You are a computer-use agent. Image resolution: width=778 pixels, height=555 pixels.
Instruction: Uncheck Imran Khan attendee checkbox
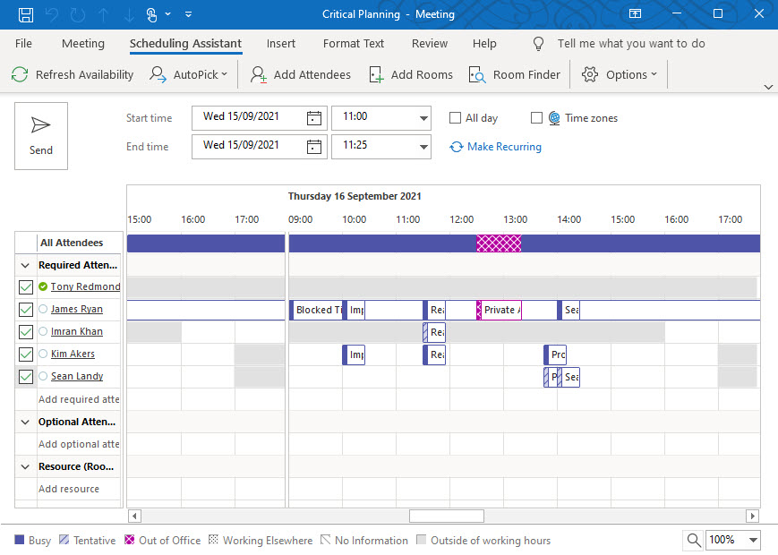26,332
